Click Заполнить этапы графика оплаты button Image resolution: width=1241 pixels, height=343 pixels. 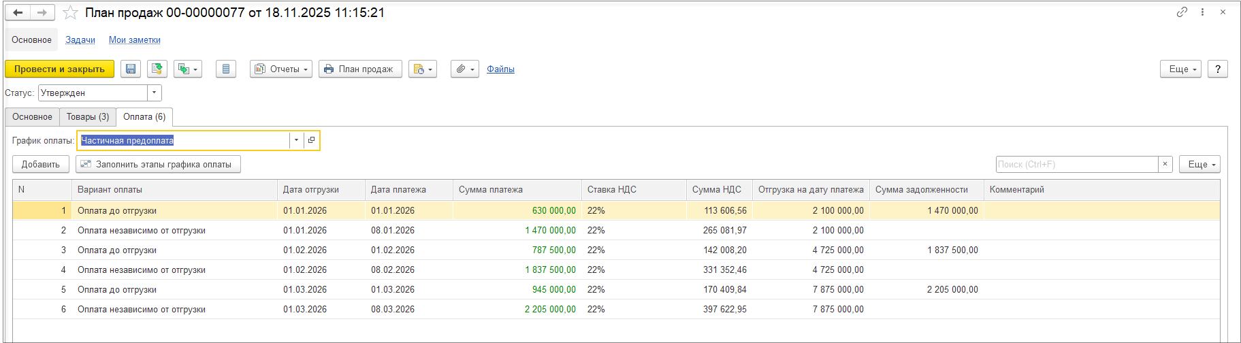click(x=158, y=164)
